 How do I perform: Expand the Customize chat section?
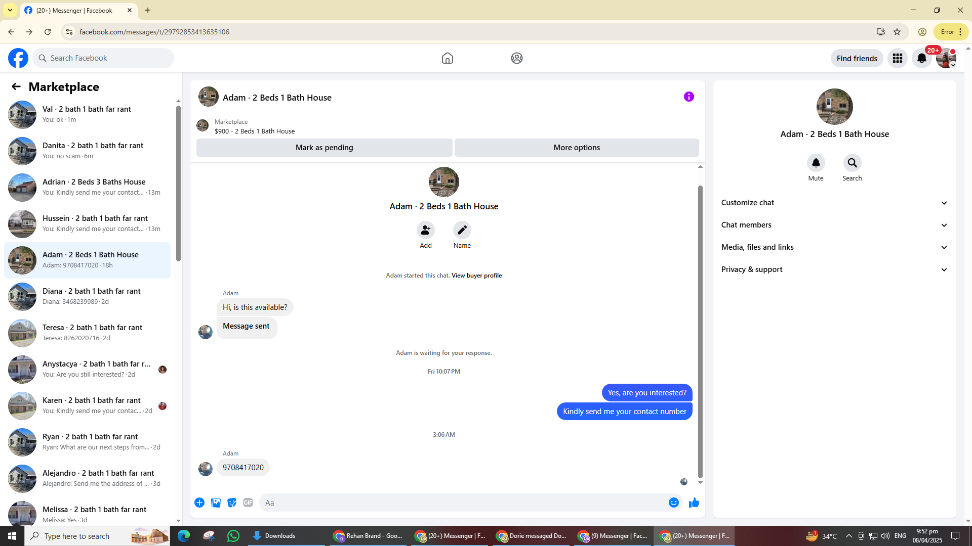(834, 203)
